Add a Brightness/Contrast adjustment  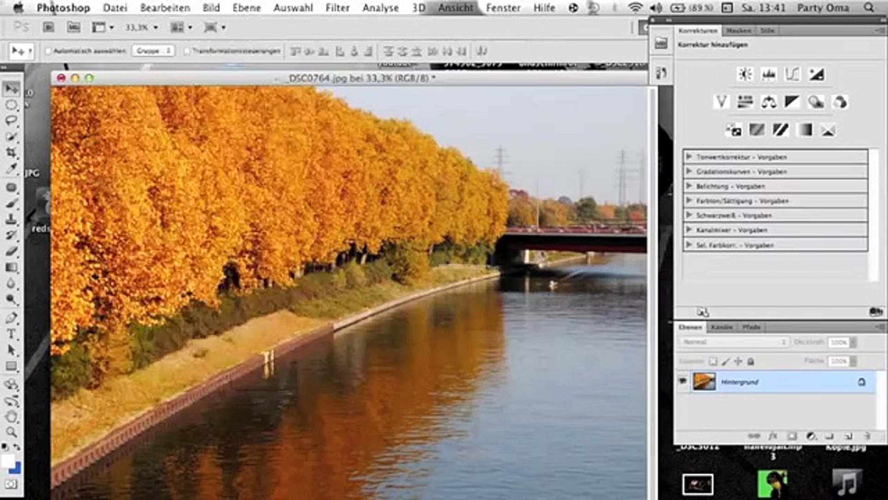745,74
